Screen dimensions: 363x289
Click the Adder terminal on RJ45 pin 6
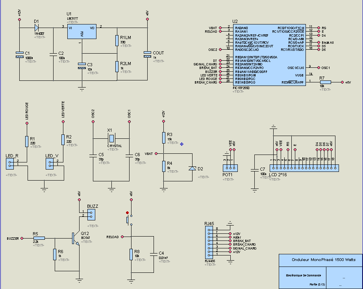pyautogui.click(x=230, y=237)
